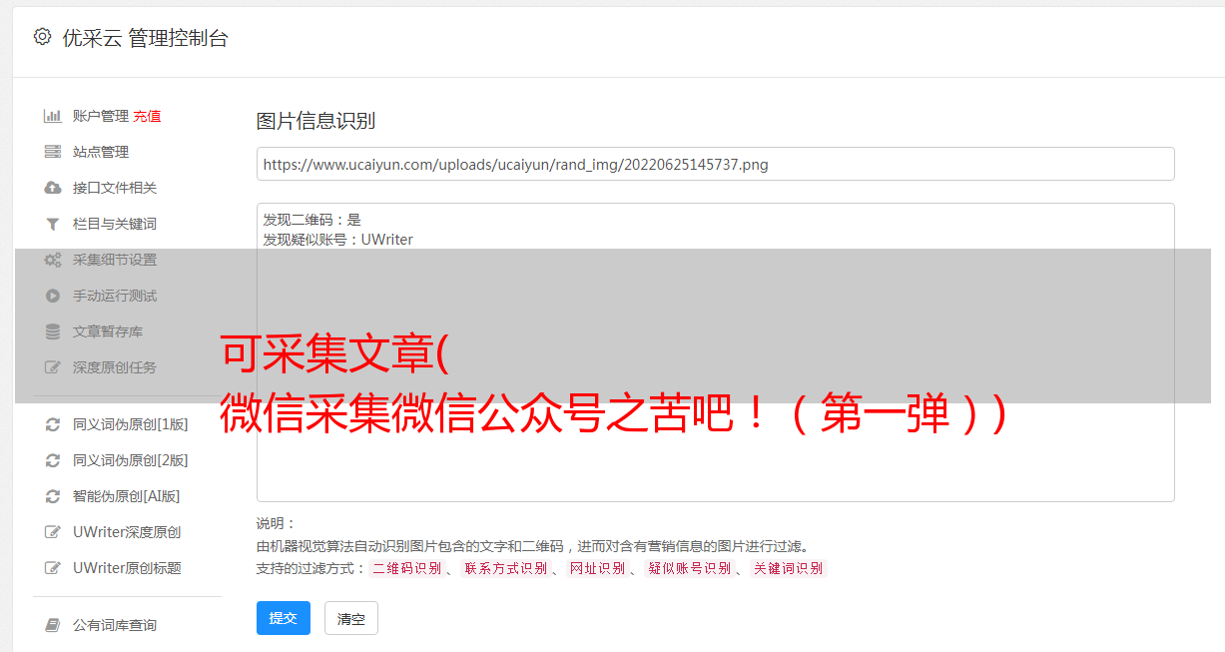This screenshot has height=652, width=1225.
Task: Open 站点管理 in sidebar
Action: point(101,152)
